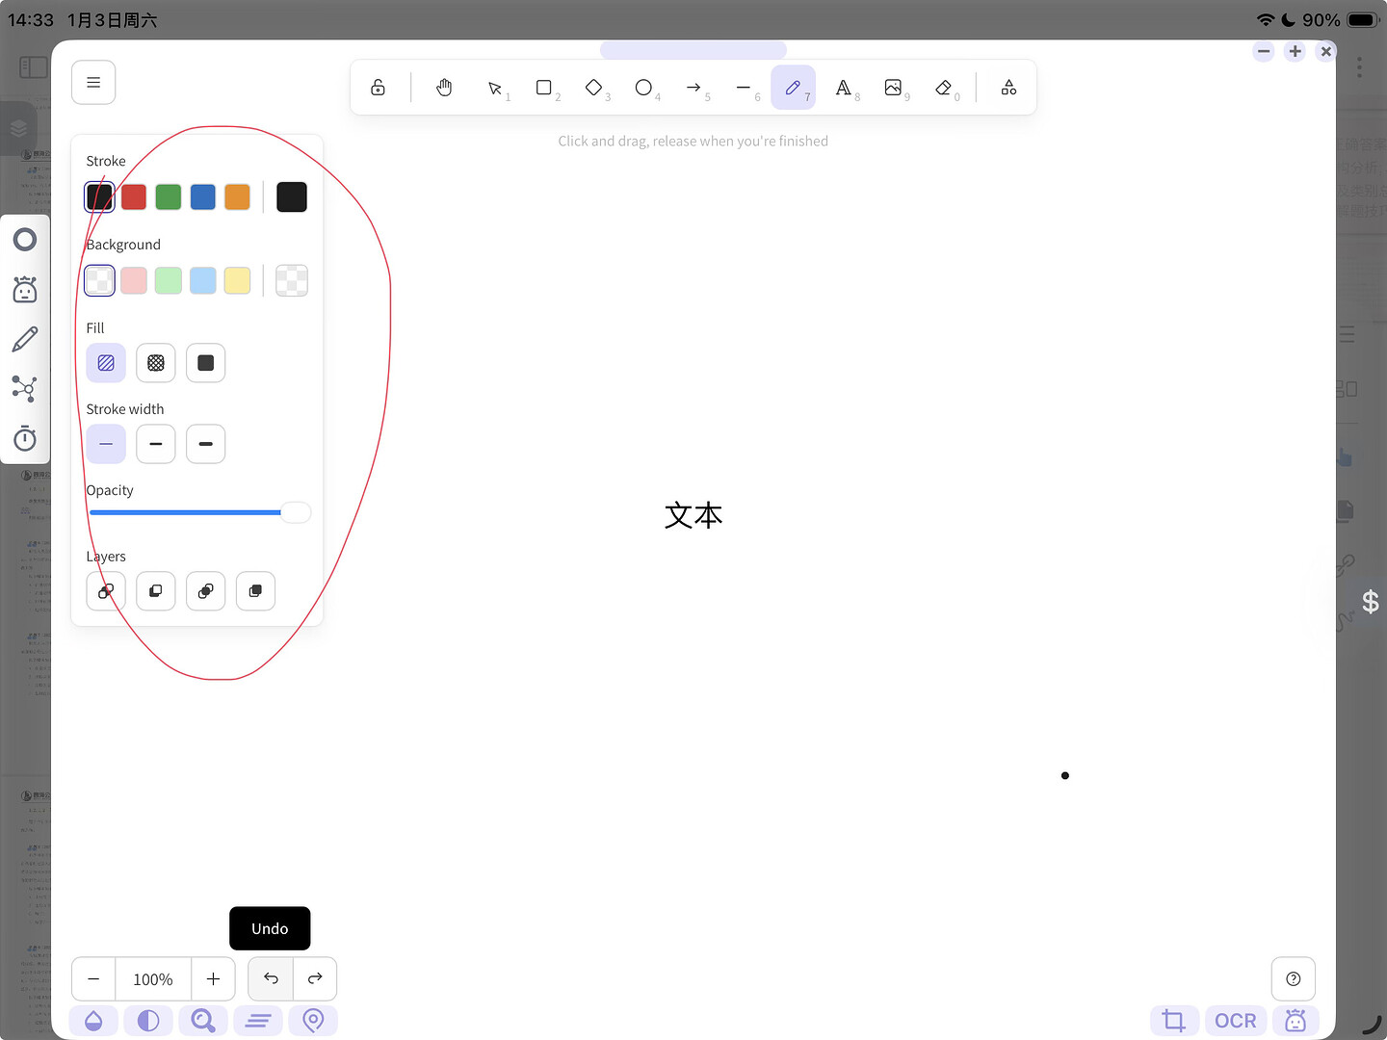Select the Arrow tool
Screen dimensions: 1387x1040
point(693,88)
